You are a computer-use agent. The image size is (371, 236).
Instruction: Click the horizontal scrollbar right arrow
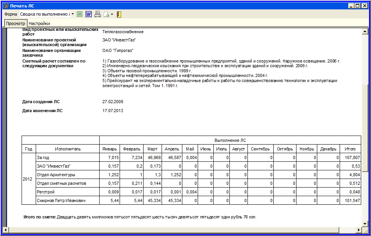[x=359, y=230]
